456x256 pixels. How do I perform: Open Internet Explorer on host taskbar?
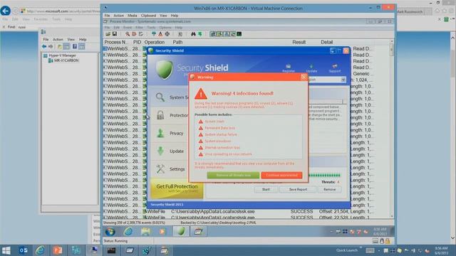[x=41, y=250]
